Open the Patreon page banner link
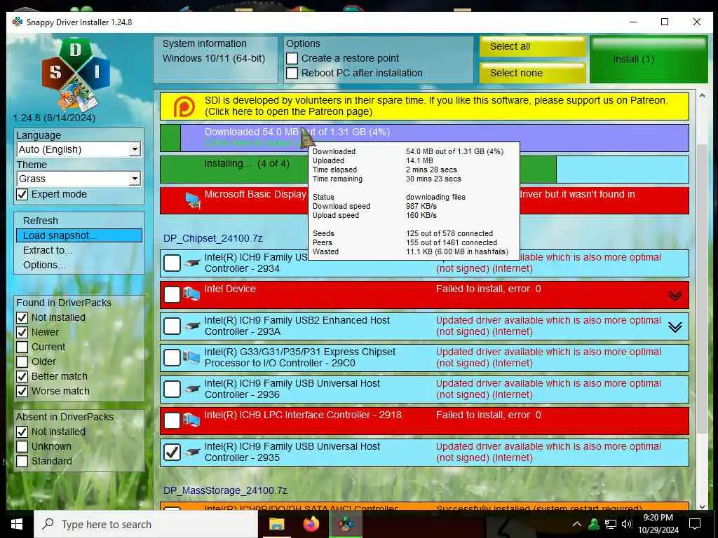Screen dimensions: 718x538 (x=424, y=106)
